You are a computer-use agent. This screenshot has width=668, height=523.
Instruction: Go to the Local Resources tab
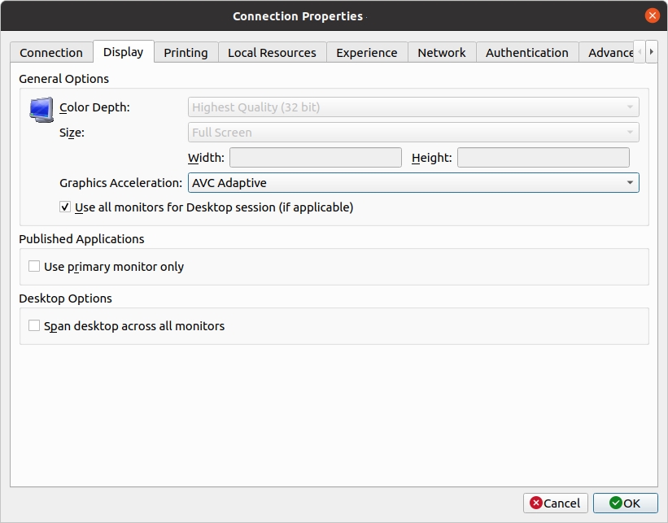pos(272,53)
